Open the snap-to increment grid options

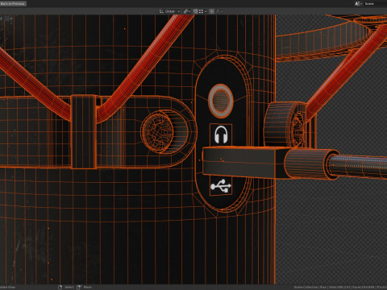(201, 11)
